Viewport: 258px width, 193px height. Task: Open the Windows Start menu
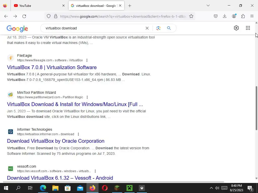6,188
